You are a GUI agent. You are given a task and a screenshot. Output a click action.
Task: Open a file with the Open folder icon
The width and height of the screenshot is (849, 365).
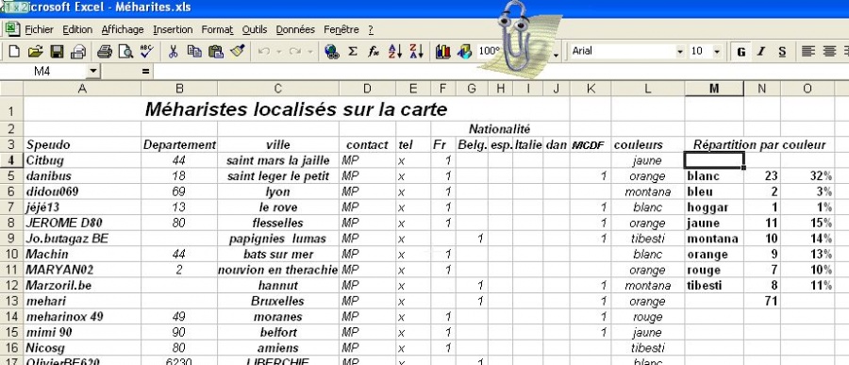click(35, 52)
